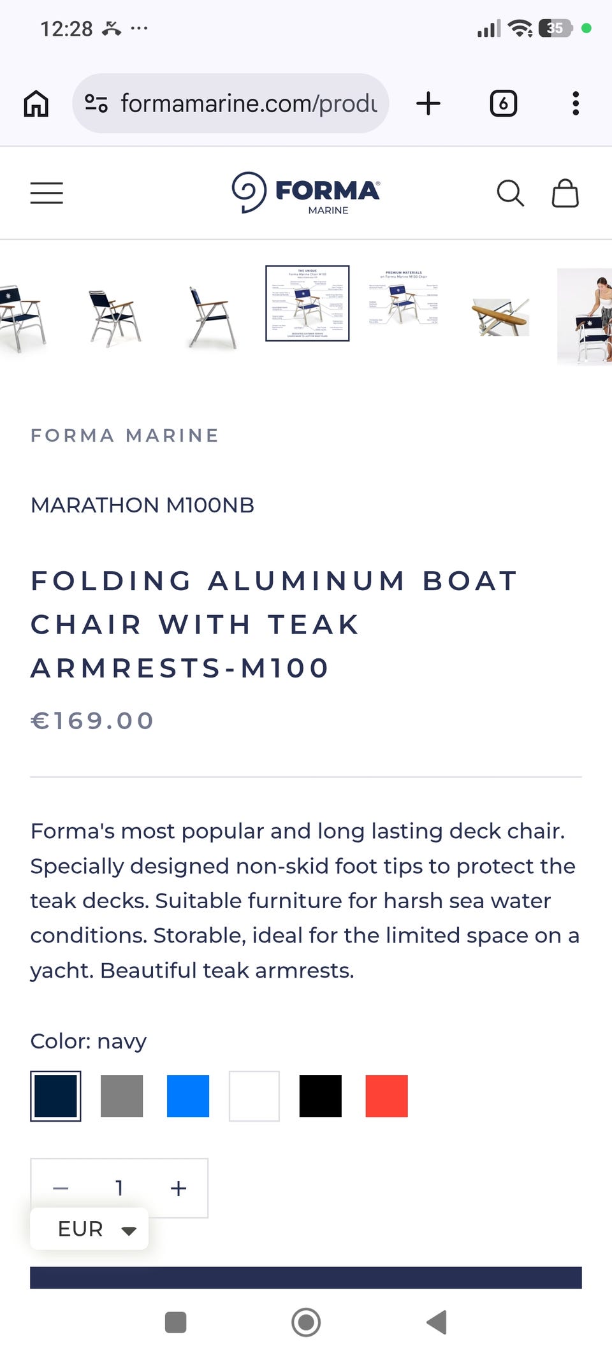Image resolution: width=612 pixels, height=1360 pixels.
Task: Select the premium materials diagram thumbnail
Action: pyautogui.click(x=404, y=298)
